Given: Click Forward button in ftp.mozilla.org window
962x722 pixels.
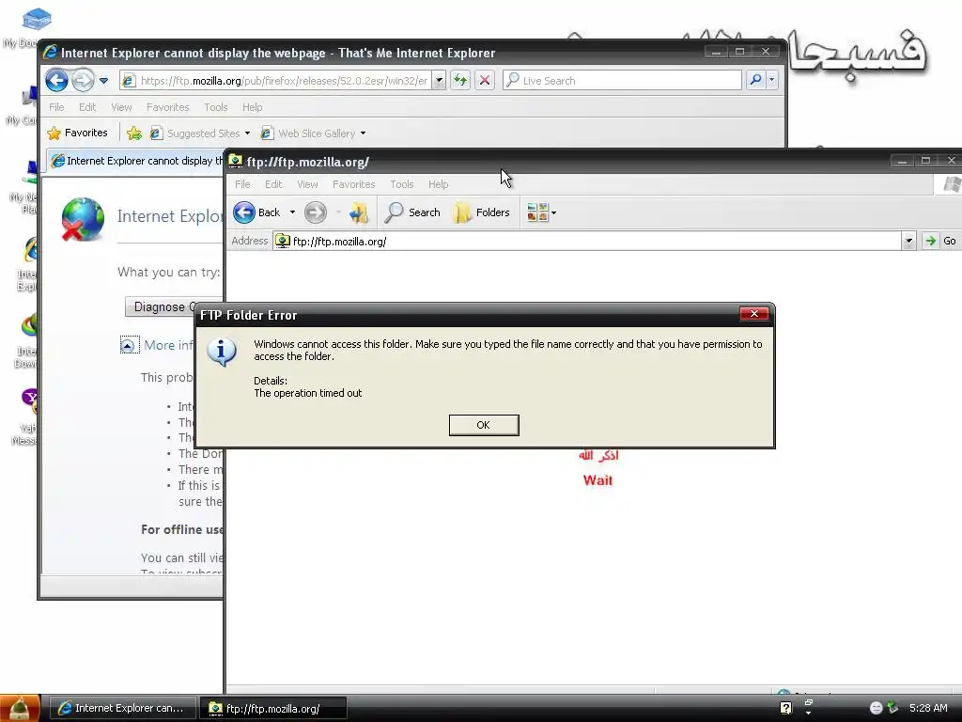Looking at the screenshot, I should pos(316,212).
